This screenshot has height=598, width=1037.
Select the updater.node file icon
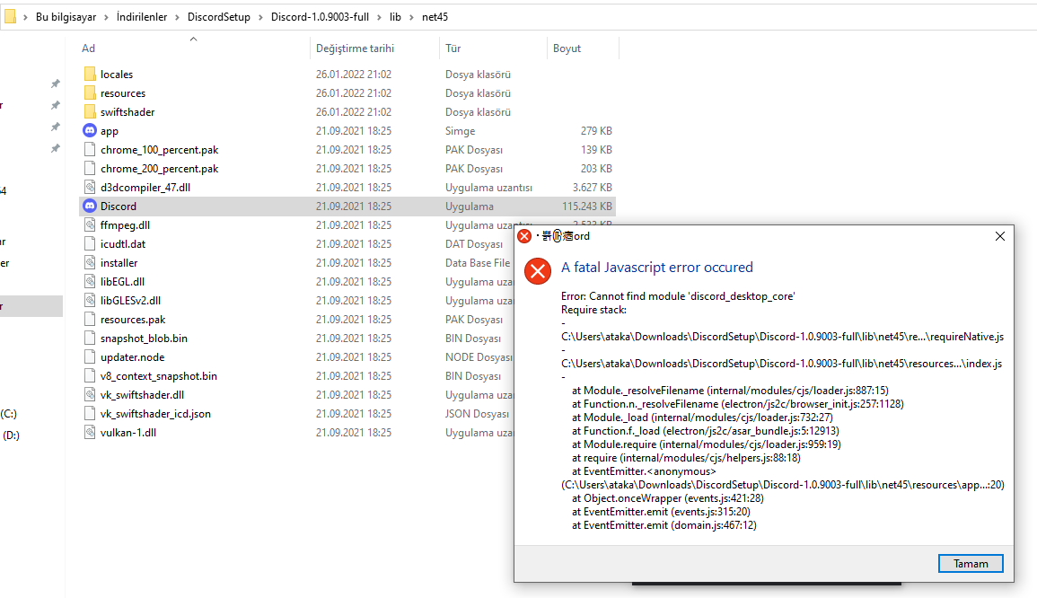pyautogui.click(x=90, y=357)
